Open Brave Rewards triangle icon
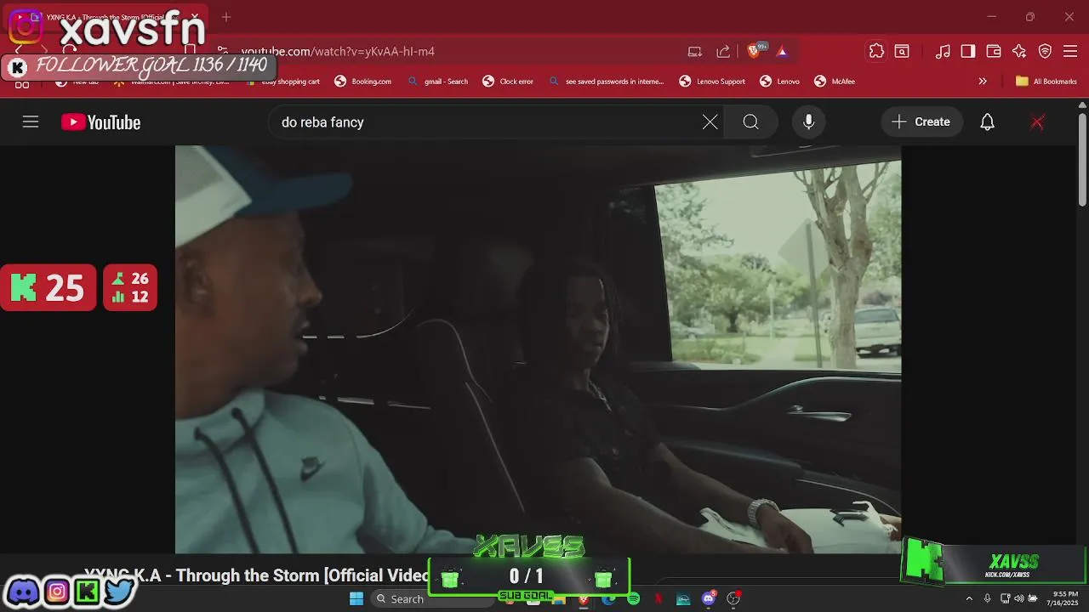 tap(782, 52)
